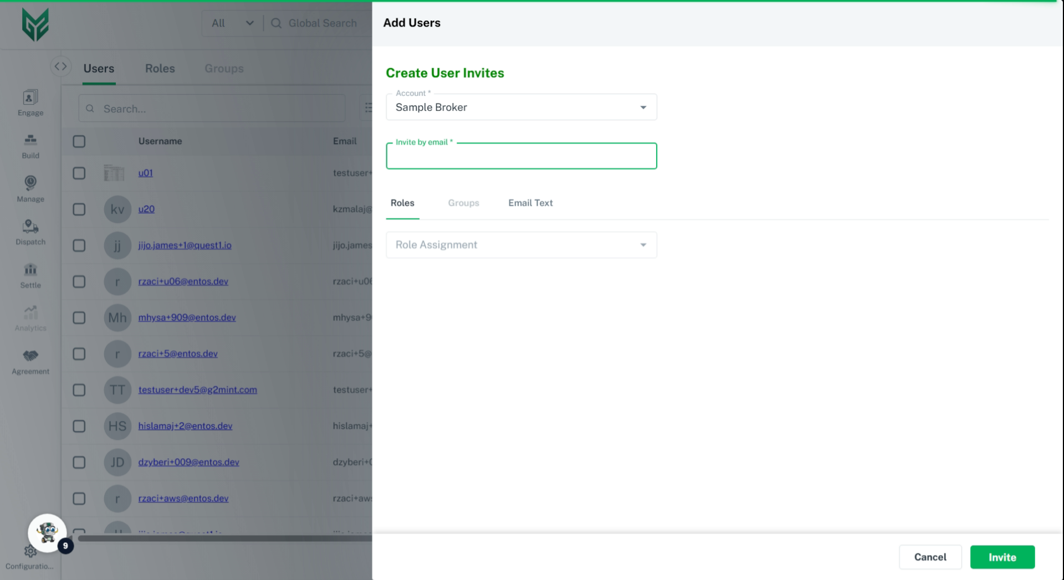Click the Cancel button
This screenshot has height=580, width=1064.
coord(930,557)
